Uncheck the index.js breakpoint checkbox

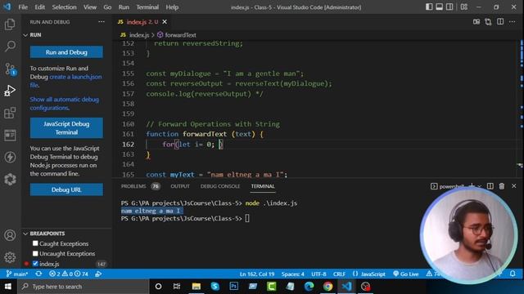35,264
